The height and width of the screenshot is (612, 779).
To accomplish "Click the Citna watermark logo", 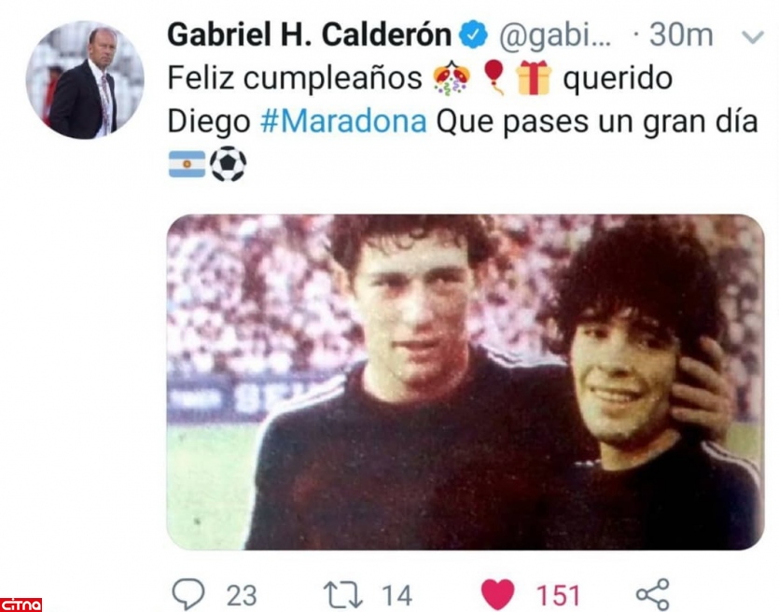I will pyautogui.click(x=21, y=605).
